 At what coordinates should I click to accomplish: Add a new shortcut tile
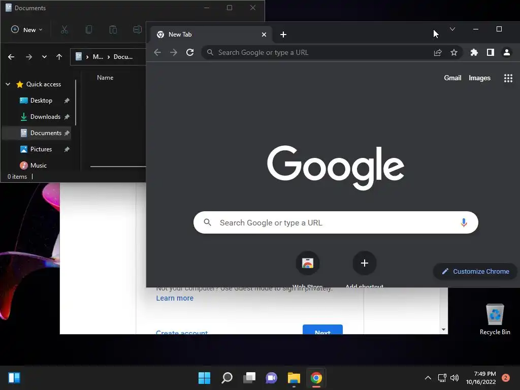coord(365,264)
